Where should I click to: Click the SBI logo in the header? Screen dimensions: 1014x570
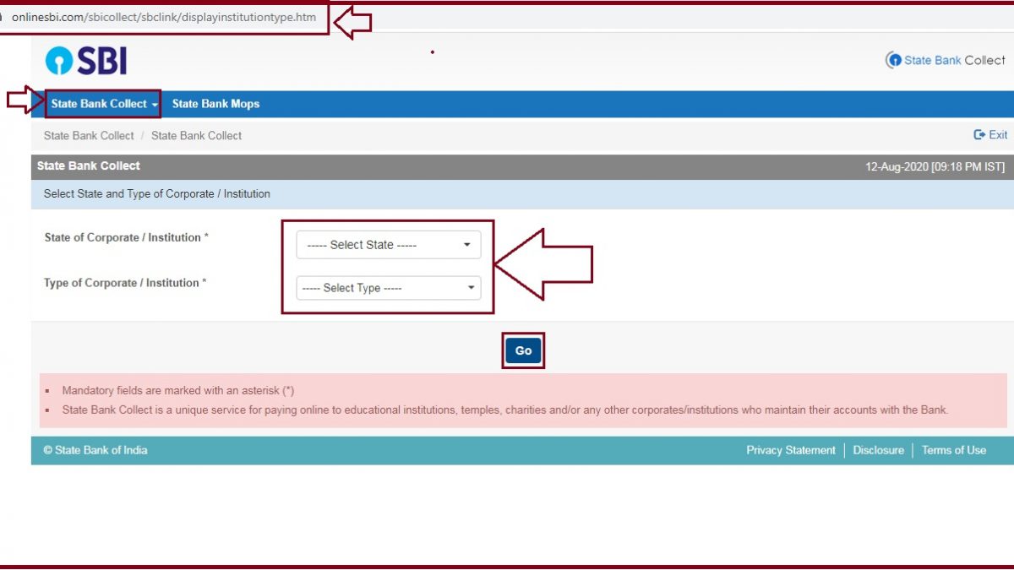[86, 61]
